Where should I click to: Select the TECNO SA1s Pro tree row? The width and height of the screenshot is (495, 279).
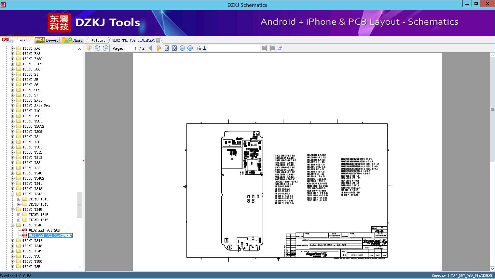[36, 106]
